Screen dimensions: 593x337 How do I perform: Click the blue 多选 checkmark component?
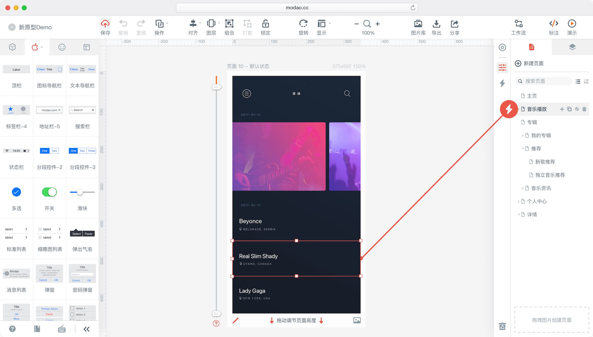coord(16,192)
